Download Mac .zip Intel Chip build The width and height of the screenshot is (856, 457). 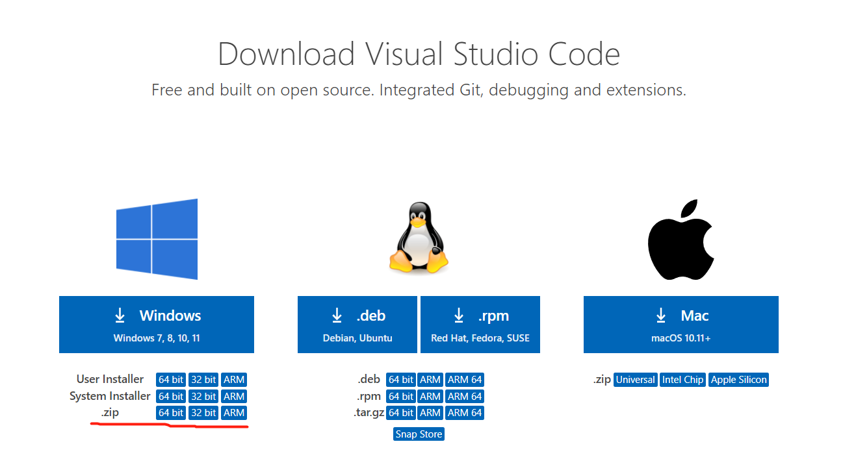pos(682,380)
